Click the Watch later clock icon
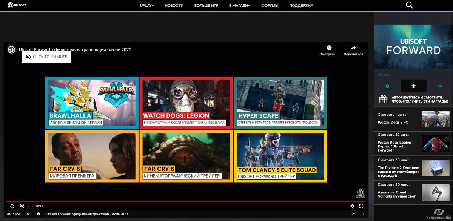This screenshot has height=221, width=453. click(x=329, y=48)
